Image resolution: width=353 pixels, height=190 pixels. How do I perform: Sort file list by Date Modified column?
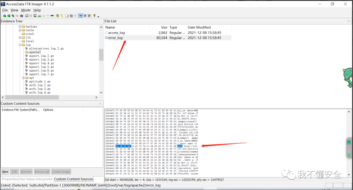pos(209,27)
